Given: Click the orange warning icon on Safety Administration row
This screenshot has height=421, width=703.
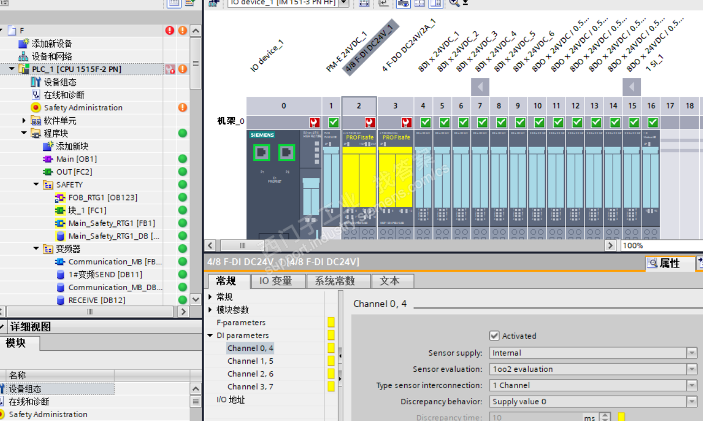Looking at the screenshot, I should tap(183, 108).
